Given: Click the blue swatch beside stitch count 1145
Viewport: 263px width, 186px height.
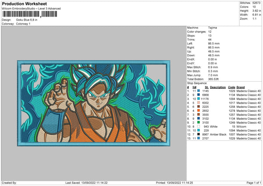Looking at the screenshot, I should (199, 91).
